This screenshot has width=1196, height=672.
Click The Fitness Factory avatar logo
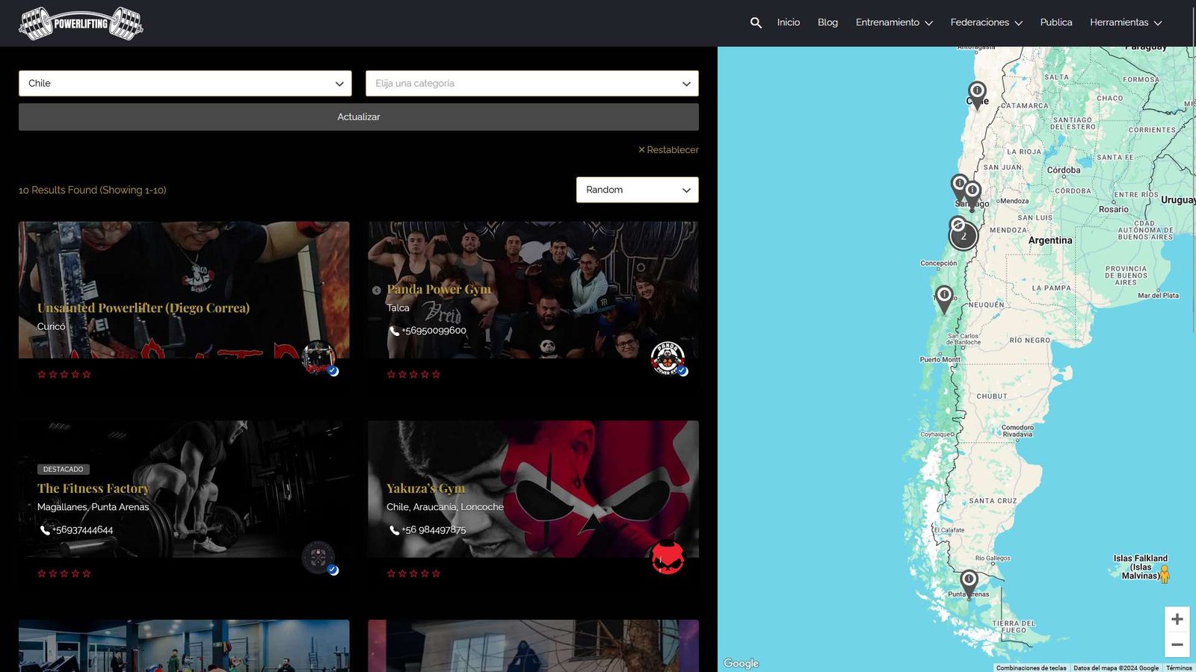319,558
